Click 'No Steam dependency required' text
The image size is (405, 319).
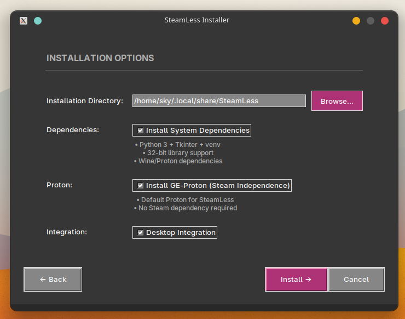185,208
